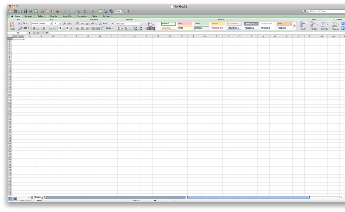Open the Help purple question icon
The width and height of the screenshot is (345, 212).
tap(128, 11)
